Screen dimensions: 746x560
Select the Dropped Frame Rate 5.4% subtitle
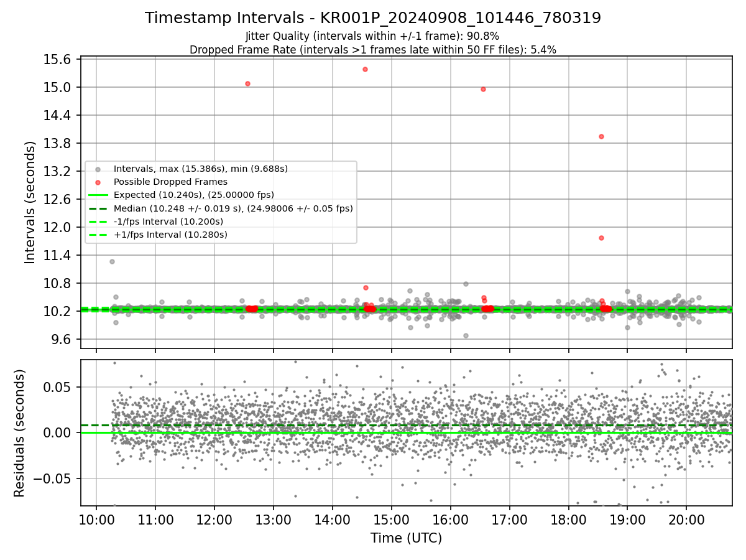372,50
